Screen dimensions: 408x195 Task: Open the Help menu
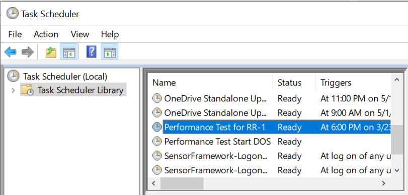pos(110,34)
